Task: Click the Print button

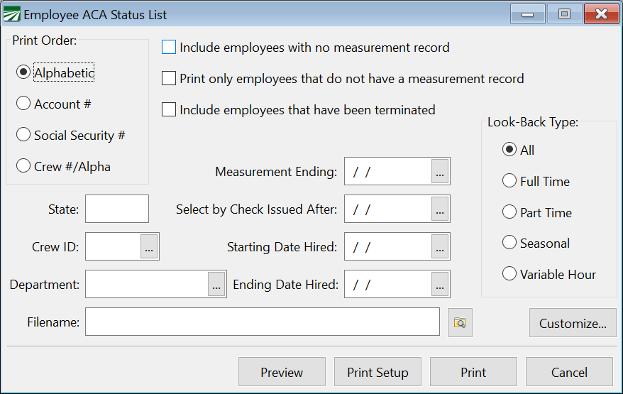Action: pos(473,372)
